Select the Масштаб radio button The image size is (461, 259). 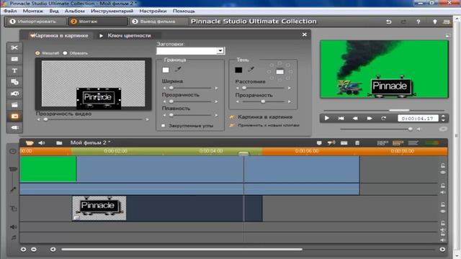[37, 53]
